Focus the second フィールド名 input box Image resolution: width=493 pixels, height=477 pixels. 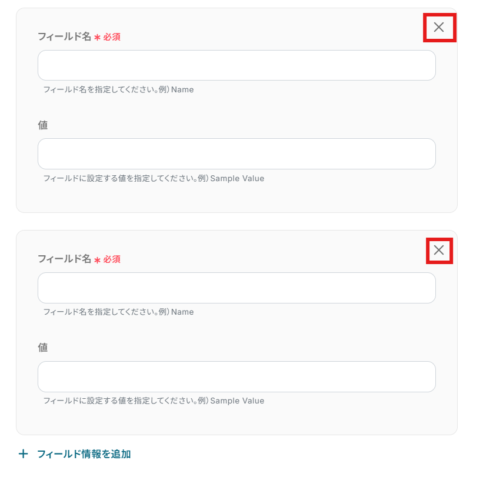[236, 288]
